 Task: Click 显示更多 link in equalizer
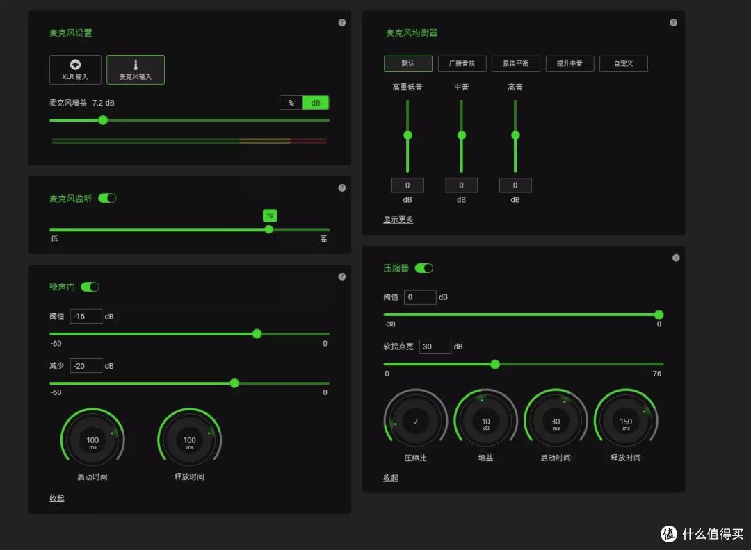pyautogui.click(x=398, y=219)
